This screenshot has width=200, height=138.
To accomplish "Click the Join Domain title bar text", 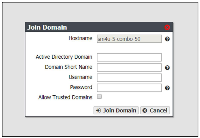I will pos(47,27).
